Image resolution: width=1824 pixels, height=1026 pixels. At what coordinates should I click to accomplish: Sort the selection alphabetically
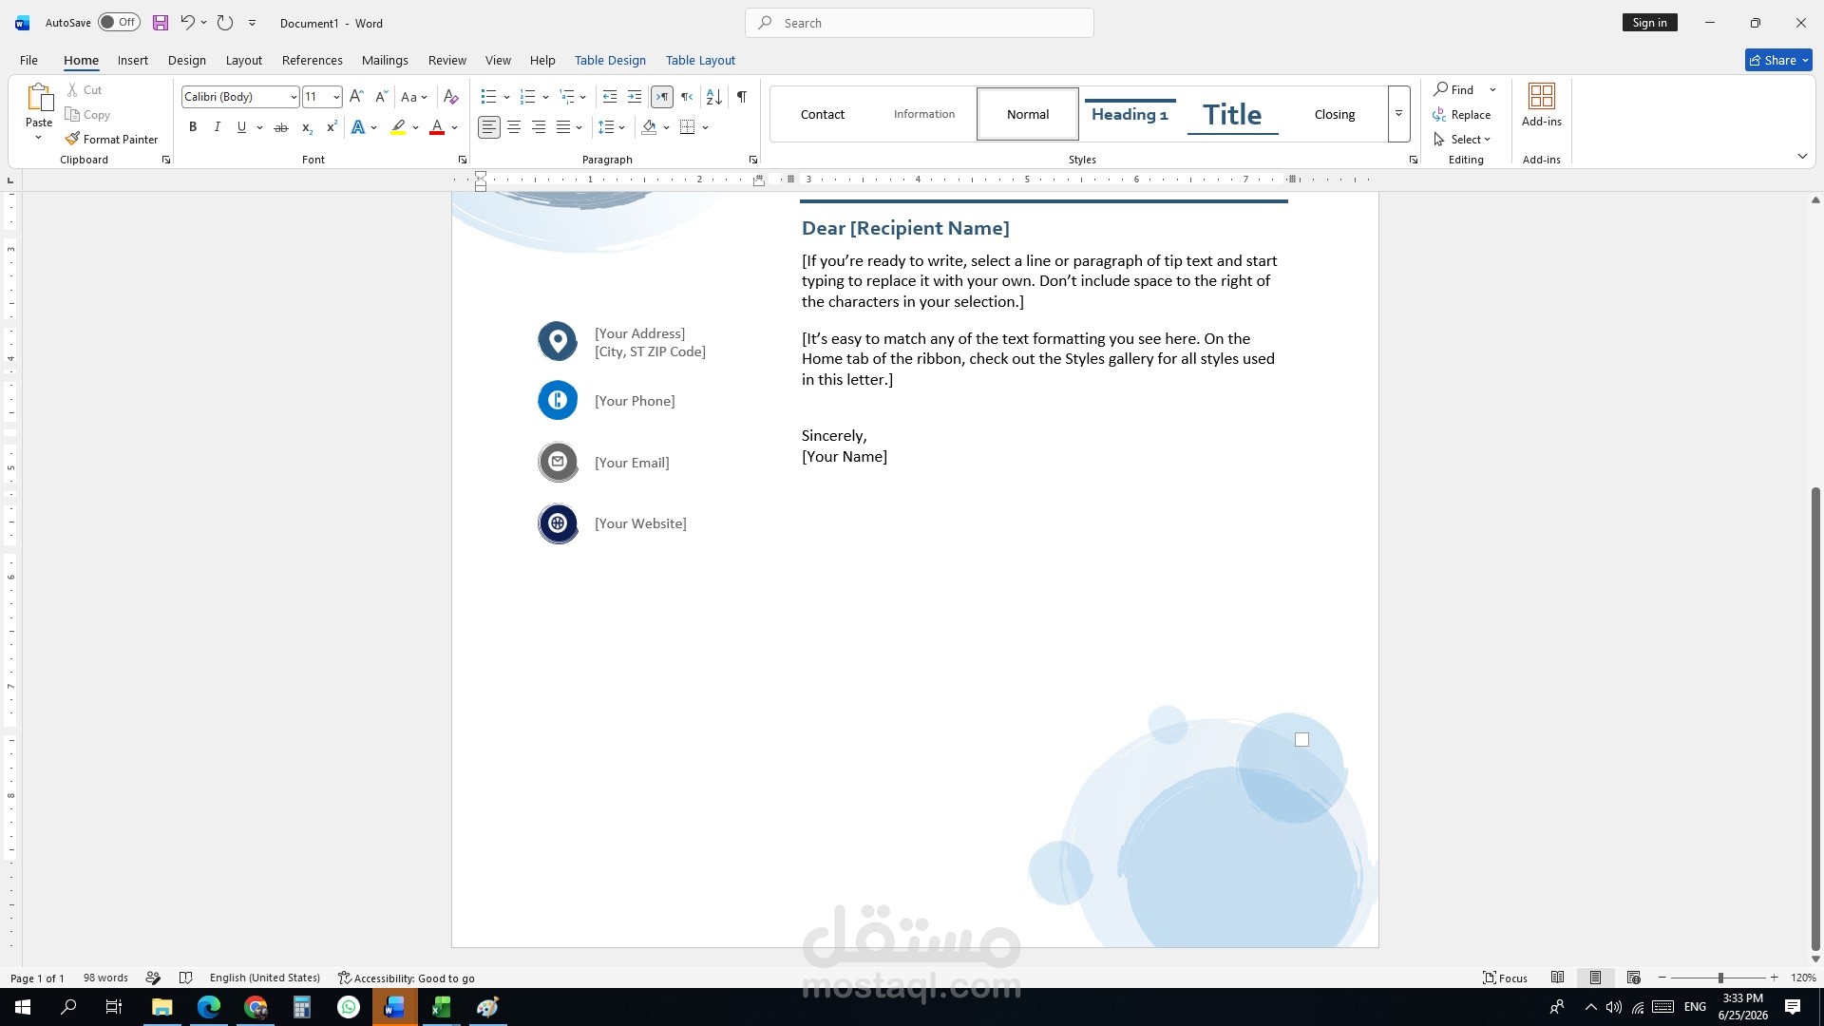[714, 97]
